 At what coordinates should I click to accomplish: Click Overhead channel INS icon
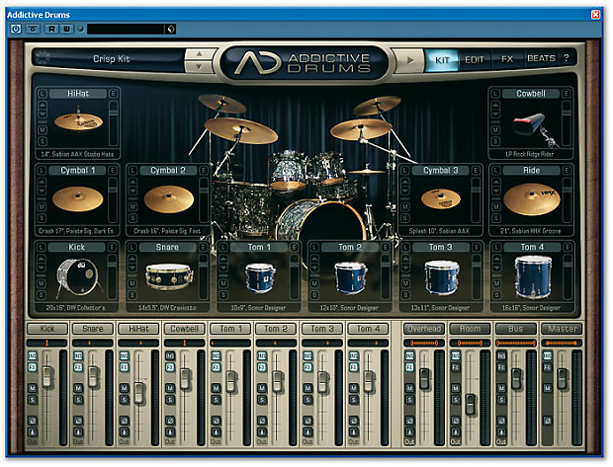coord(409,355)
